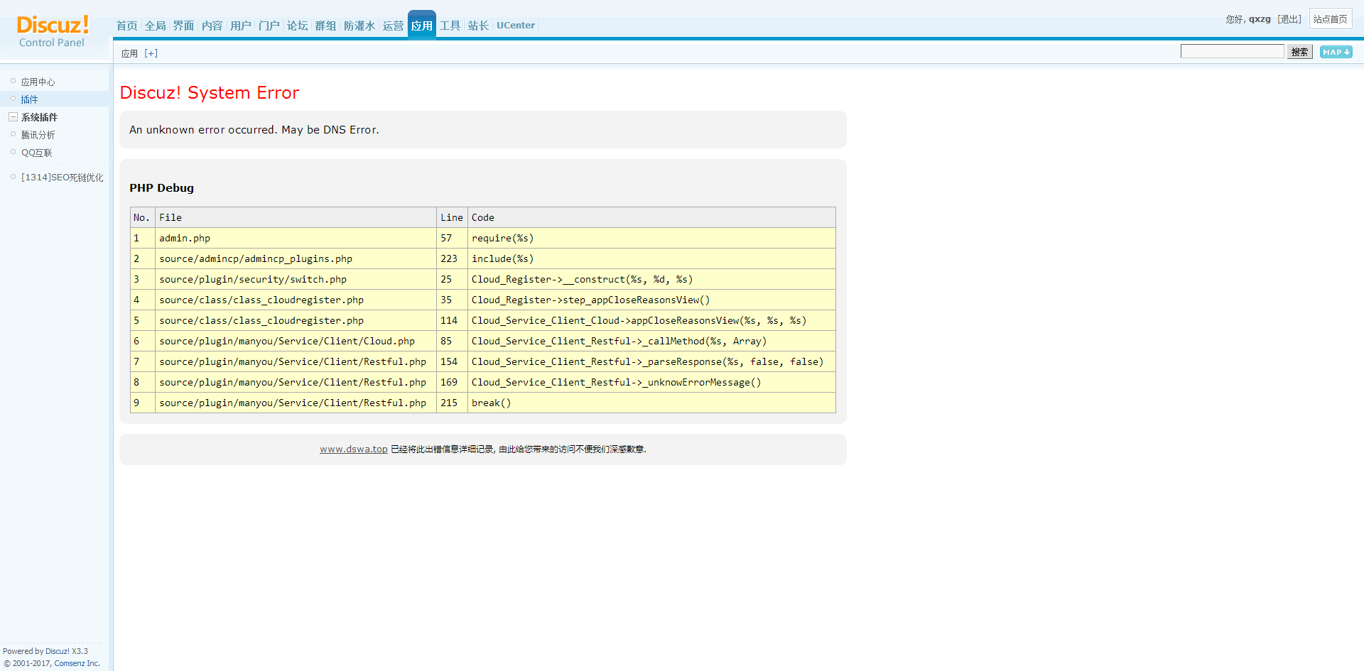Go to 站点首页 button

point(1331,19)
